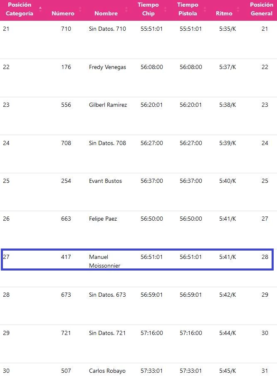
Task: Click the name Fredy Venegas
Action: 107,67
